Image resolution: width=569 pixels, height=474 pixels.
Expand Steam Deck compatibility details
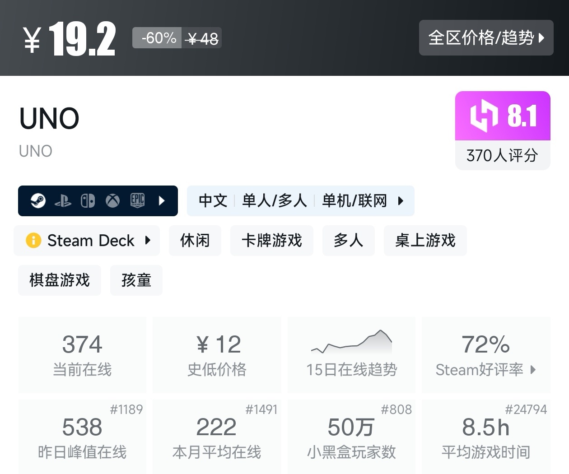[148, 240]
